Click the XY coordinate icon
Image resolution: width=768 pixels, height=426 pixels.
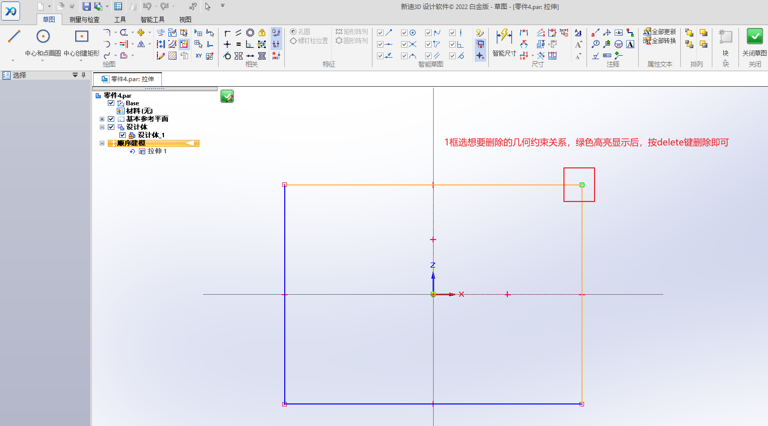pos(199,56)
